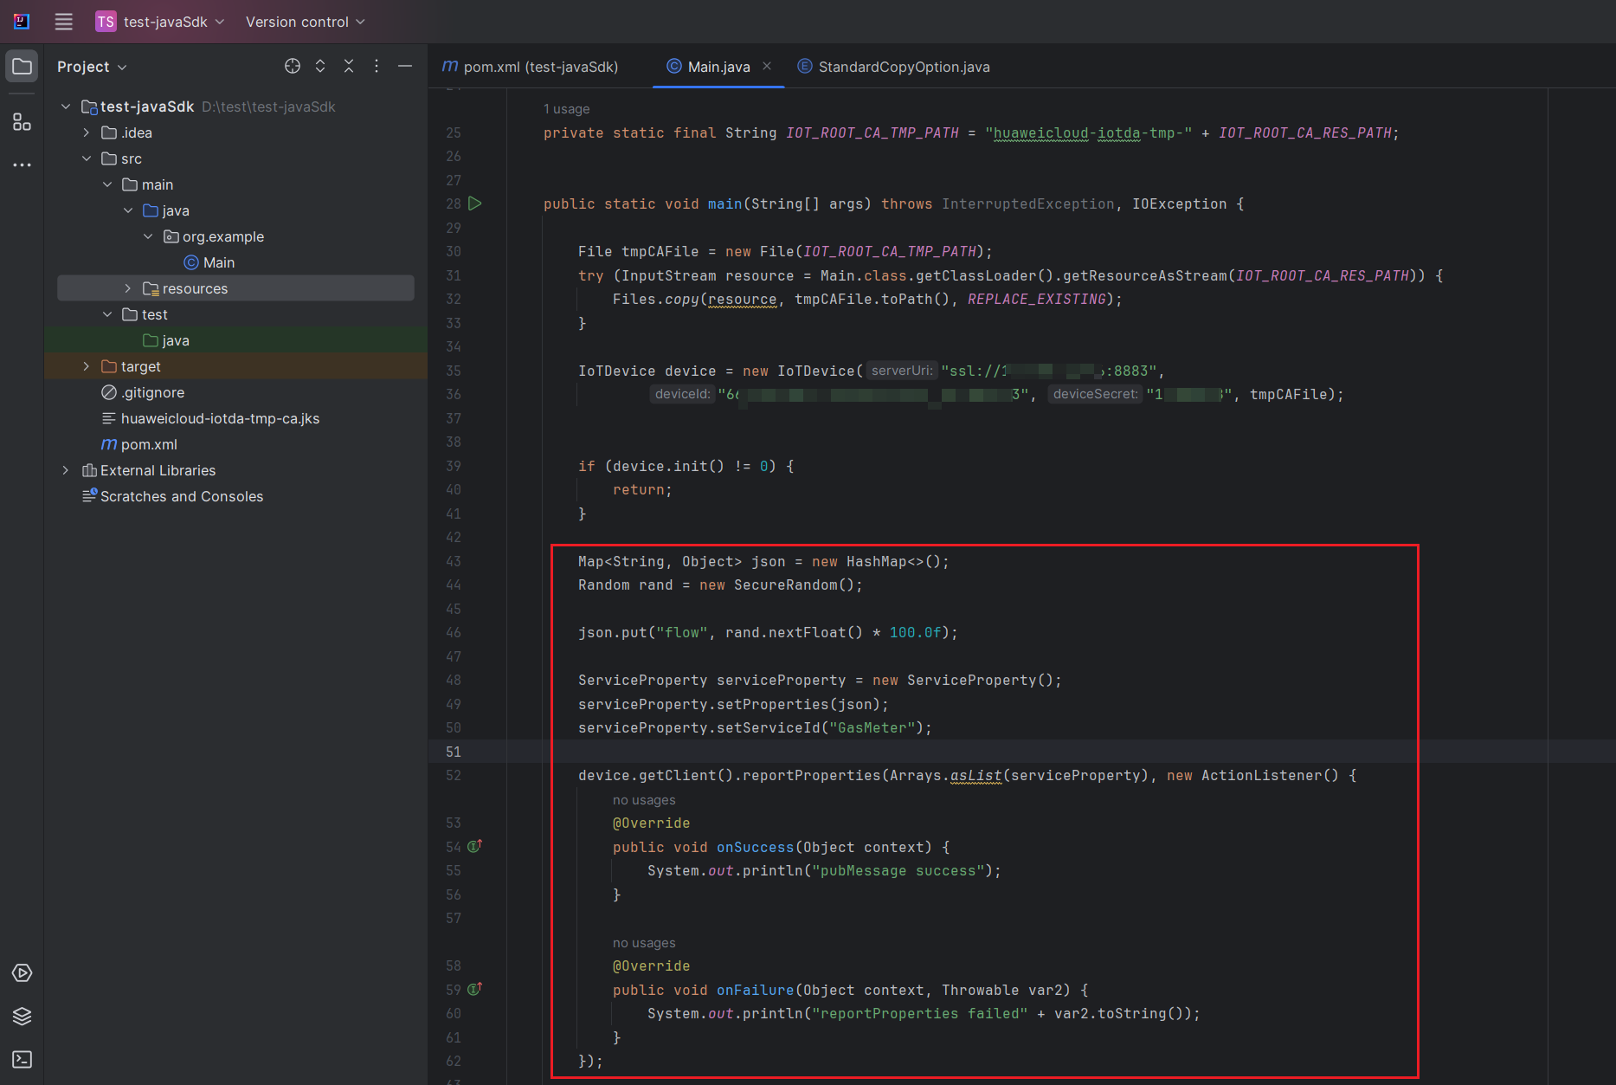Open Project panel options three-dots menu
Screen dimensions: 1616x1085
[x=377, y=67]
